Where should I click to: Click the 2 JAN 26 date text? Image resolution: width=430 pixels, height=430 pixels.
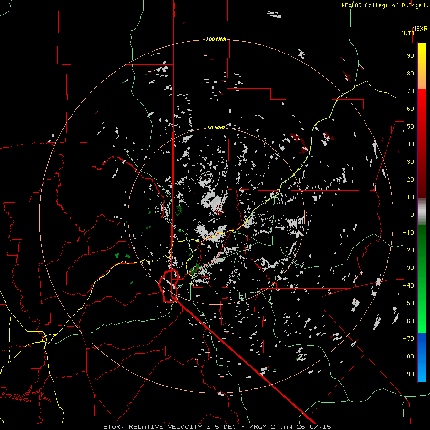[288, 427]
